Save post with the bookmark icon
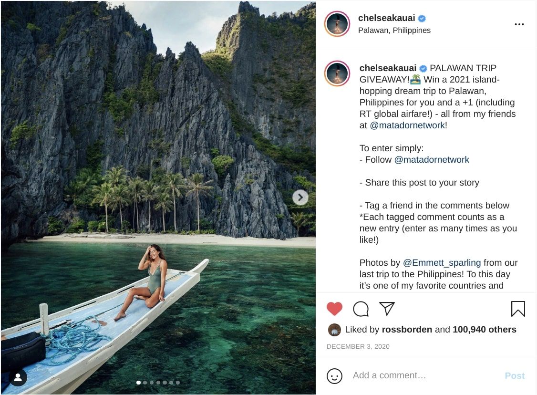This screenshot has height=395, width=537. pos(518,309)
